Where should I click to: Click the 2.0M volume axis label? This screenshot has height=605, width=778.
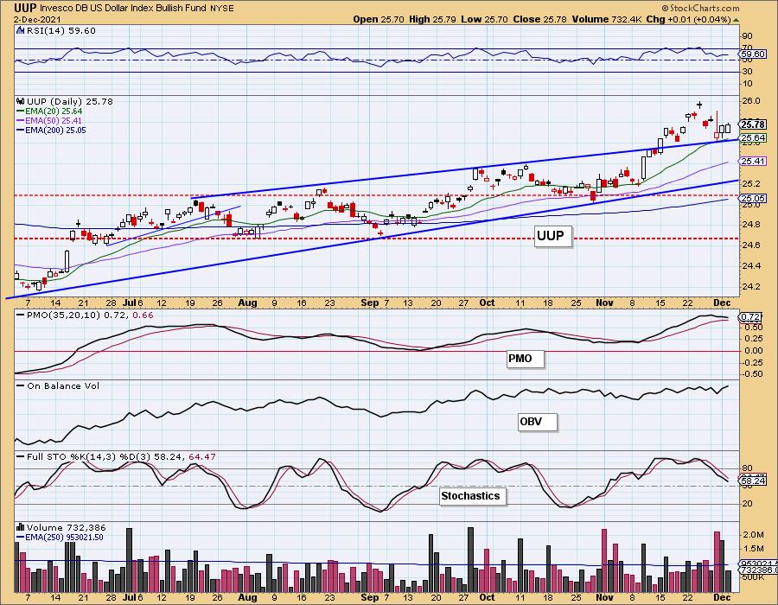pyautogui.click(x=753, y=535)
